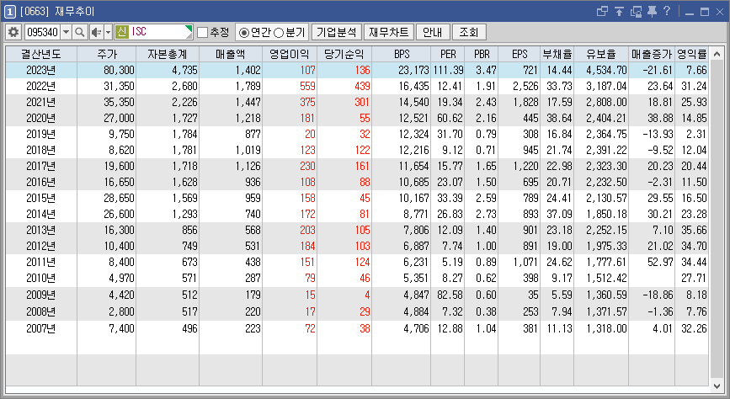Click the 재무차트 button
This screenshot has width=730, height=399.
point(389,32)
